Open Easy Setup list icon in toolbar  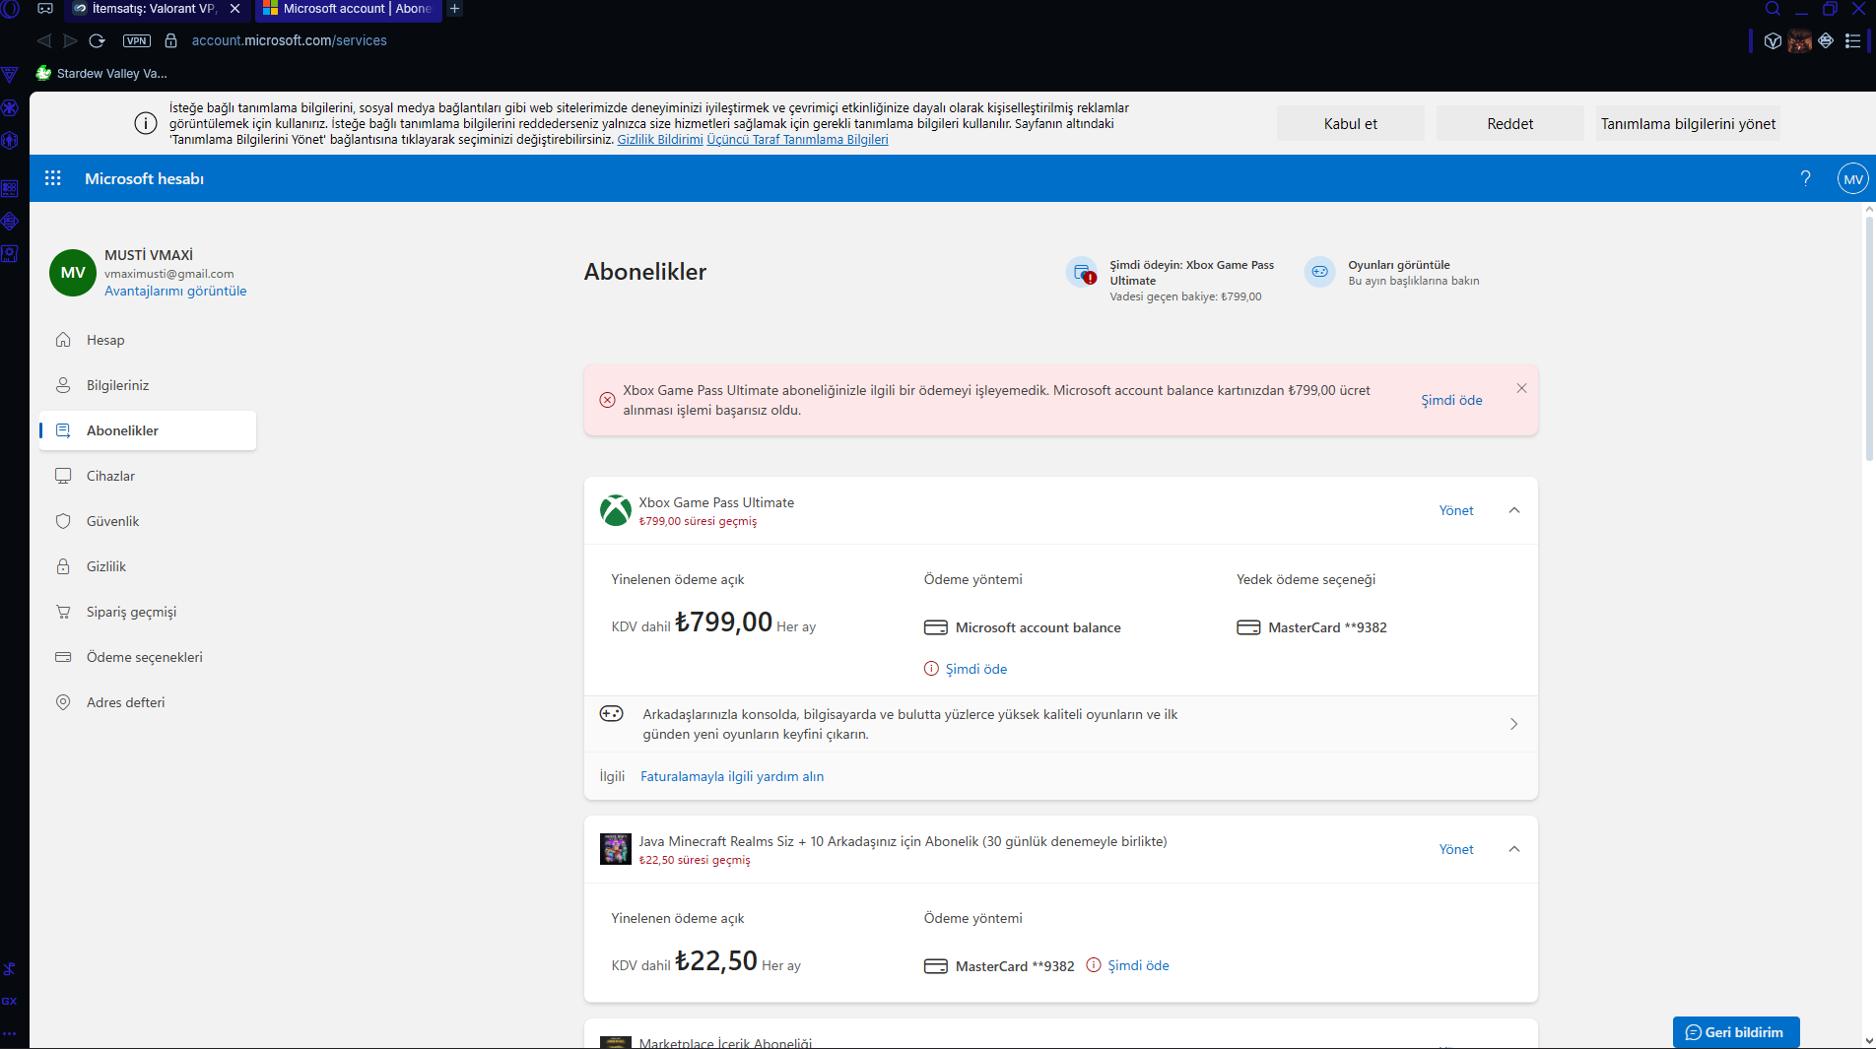point(1852,40)
